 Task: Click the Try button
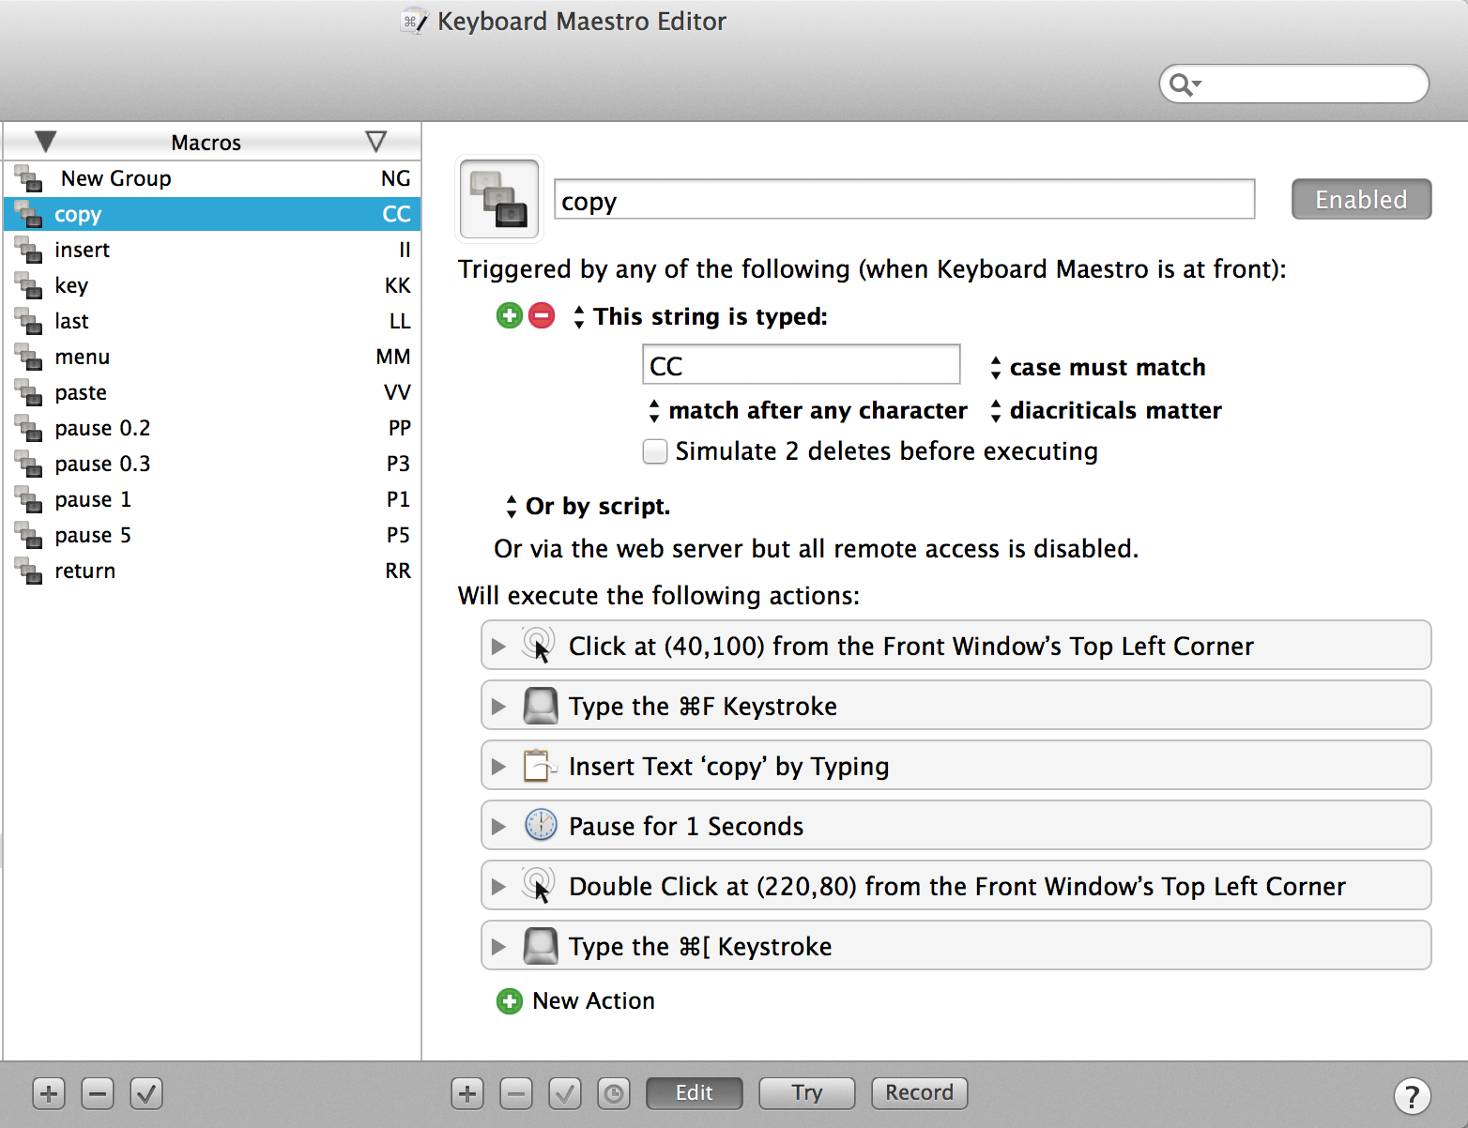tap(807, 1093)
